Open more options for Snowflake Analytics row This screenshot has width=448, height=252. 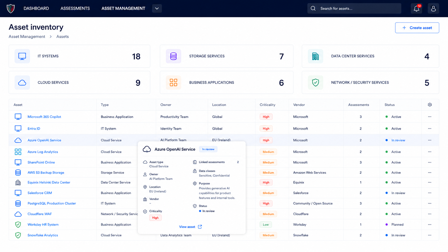[x=430, y=235]
